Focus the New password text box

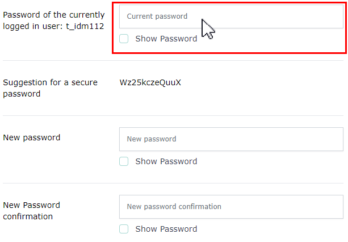(231, 139)
